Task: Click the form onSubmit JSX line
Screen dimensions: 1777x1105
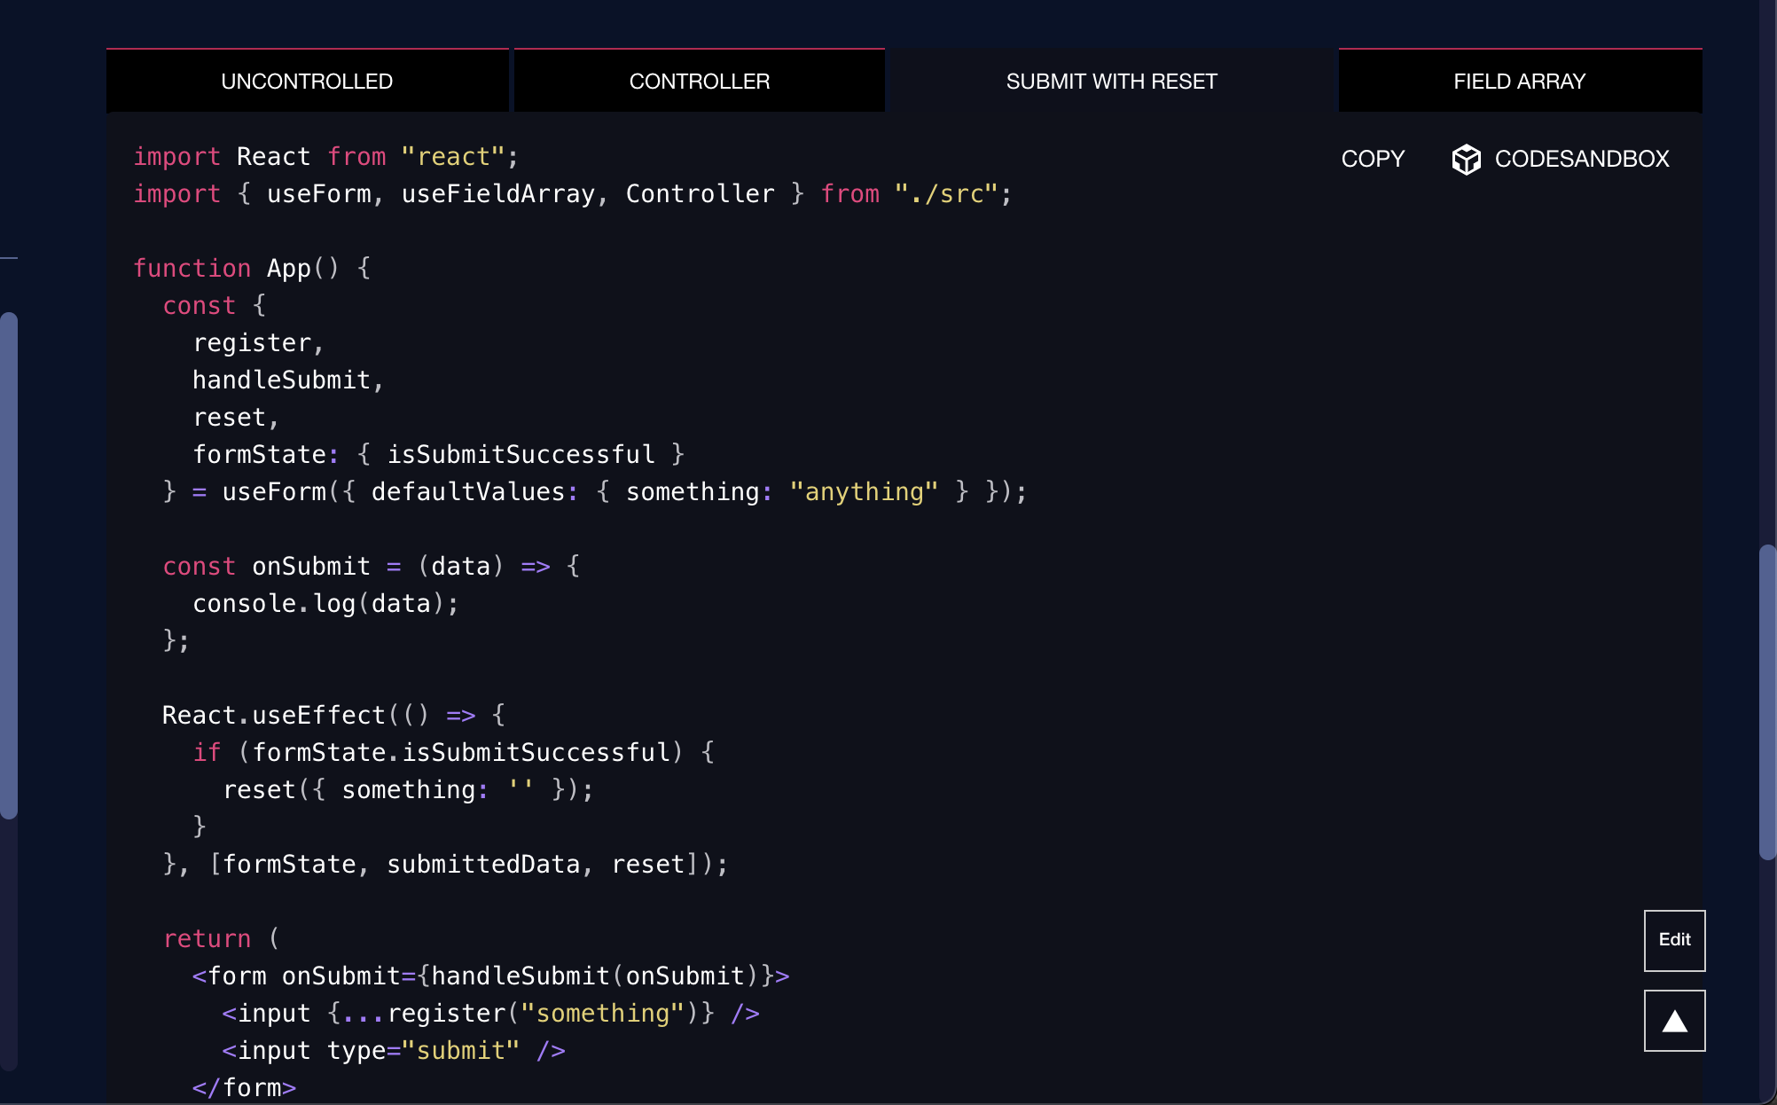Action: click(x=489, y=976)
